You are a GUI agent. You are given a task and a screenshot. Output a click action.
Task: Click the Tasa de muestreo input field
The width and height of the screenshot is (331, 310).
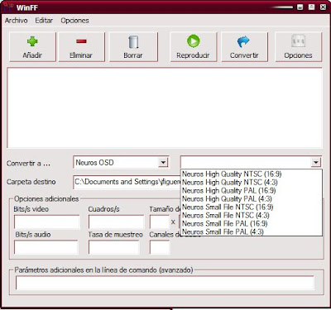tap(114, 247)
